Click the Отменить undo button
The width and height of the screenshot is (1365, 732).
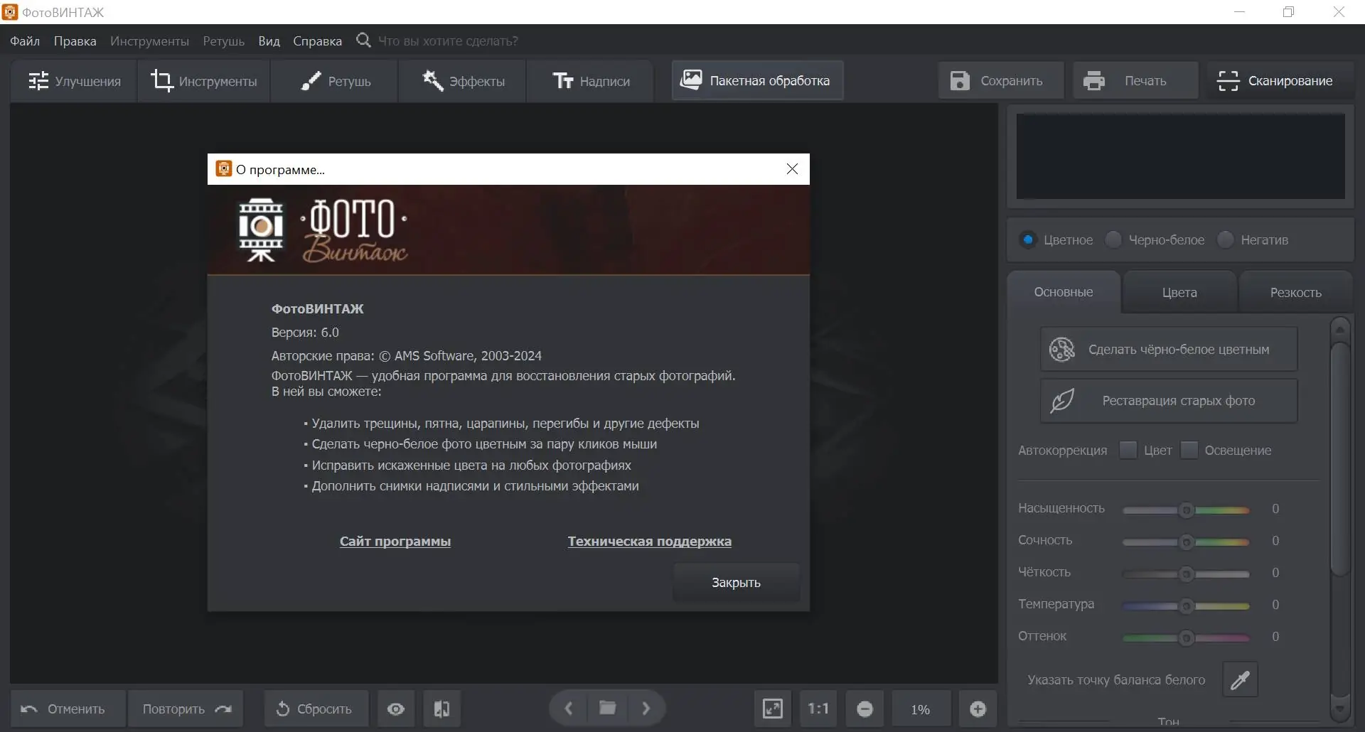(68, 709)
